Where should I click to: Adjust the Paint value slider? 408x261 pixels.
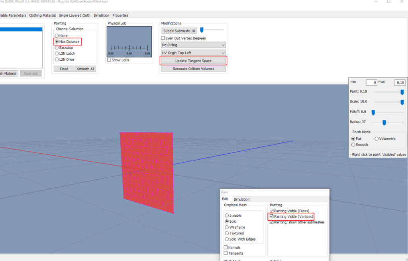click(x=402, y=92)
